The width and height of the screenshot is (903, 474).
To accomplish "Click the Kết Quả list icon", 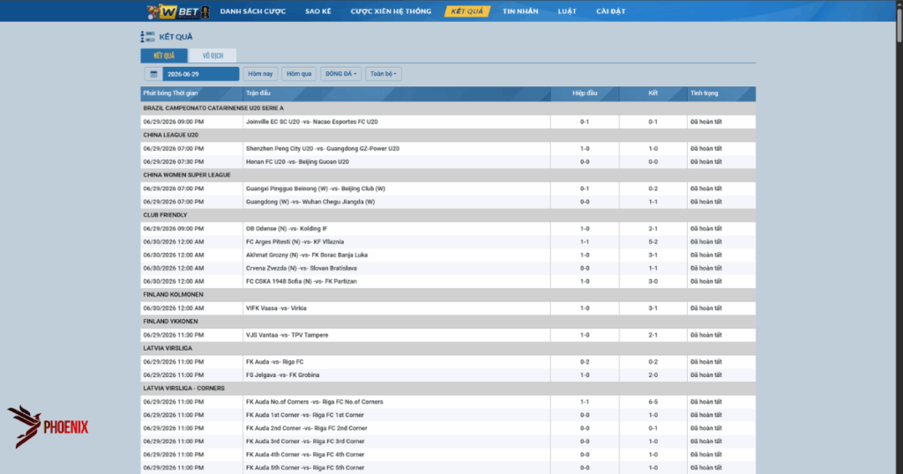I will [x=147, y=37].
